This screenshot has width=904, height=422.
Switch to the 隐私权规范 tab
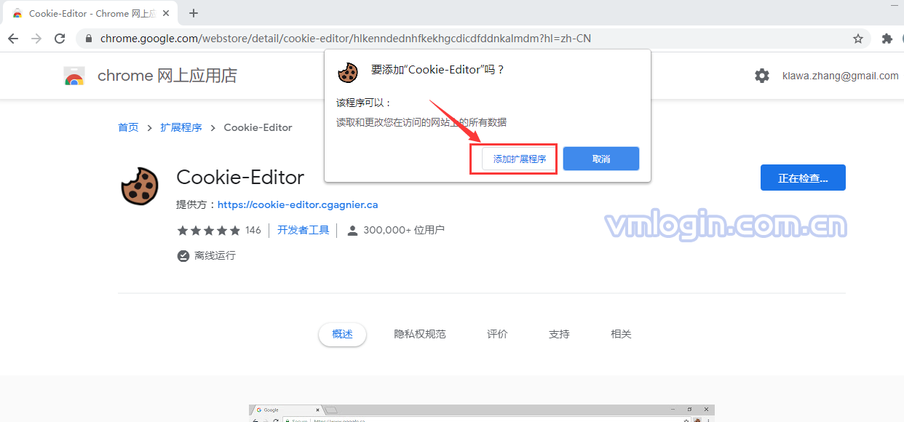click(x=420, y=334)
